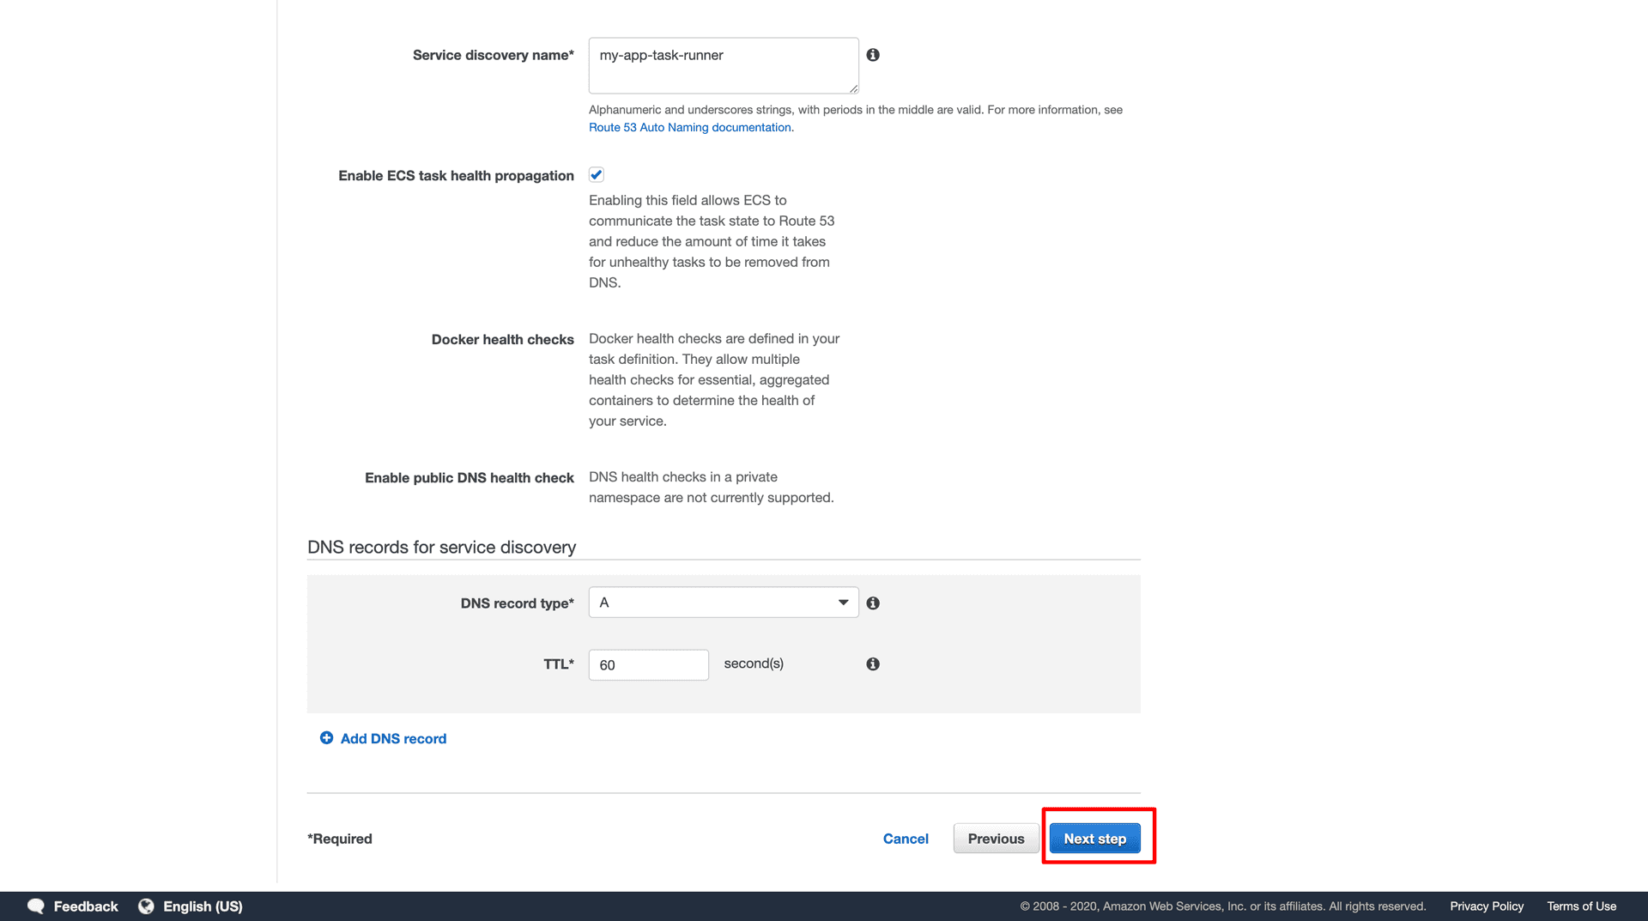The image size is (1648, 921).
Task: Click the 'second(s)' unit text
Action: click(754, 663)
